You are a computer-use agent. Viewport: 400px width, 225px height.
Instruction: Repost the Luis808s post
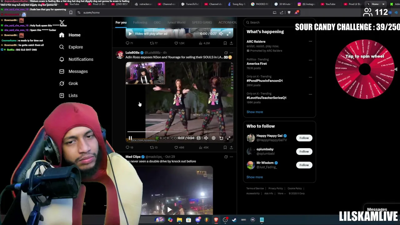tap(153, 147)
